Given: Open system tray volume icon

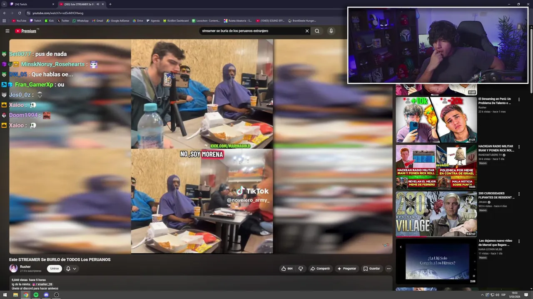Looking at the screenshot, I should [497, 295].
